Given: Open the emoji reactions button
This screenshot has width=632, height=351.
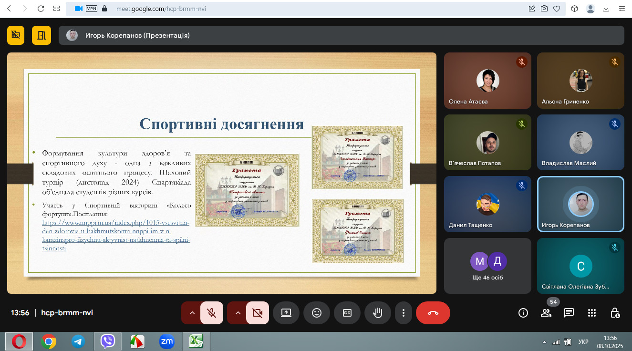Looking at the screenshot, I should point(317,313).
